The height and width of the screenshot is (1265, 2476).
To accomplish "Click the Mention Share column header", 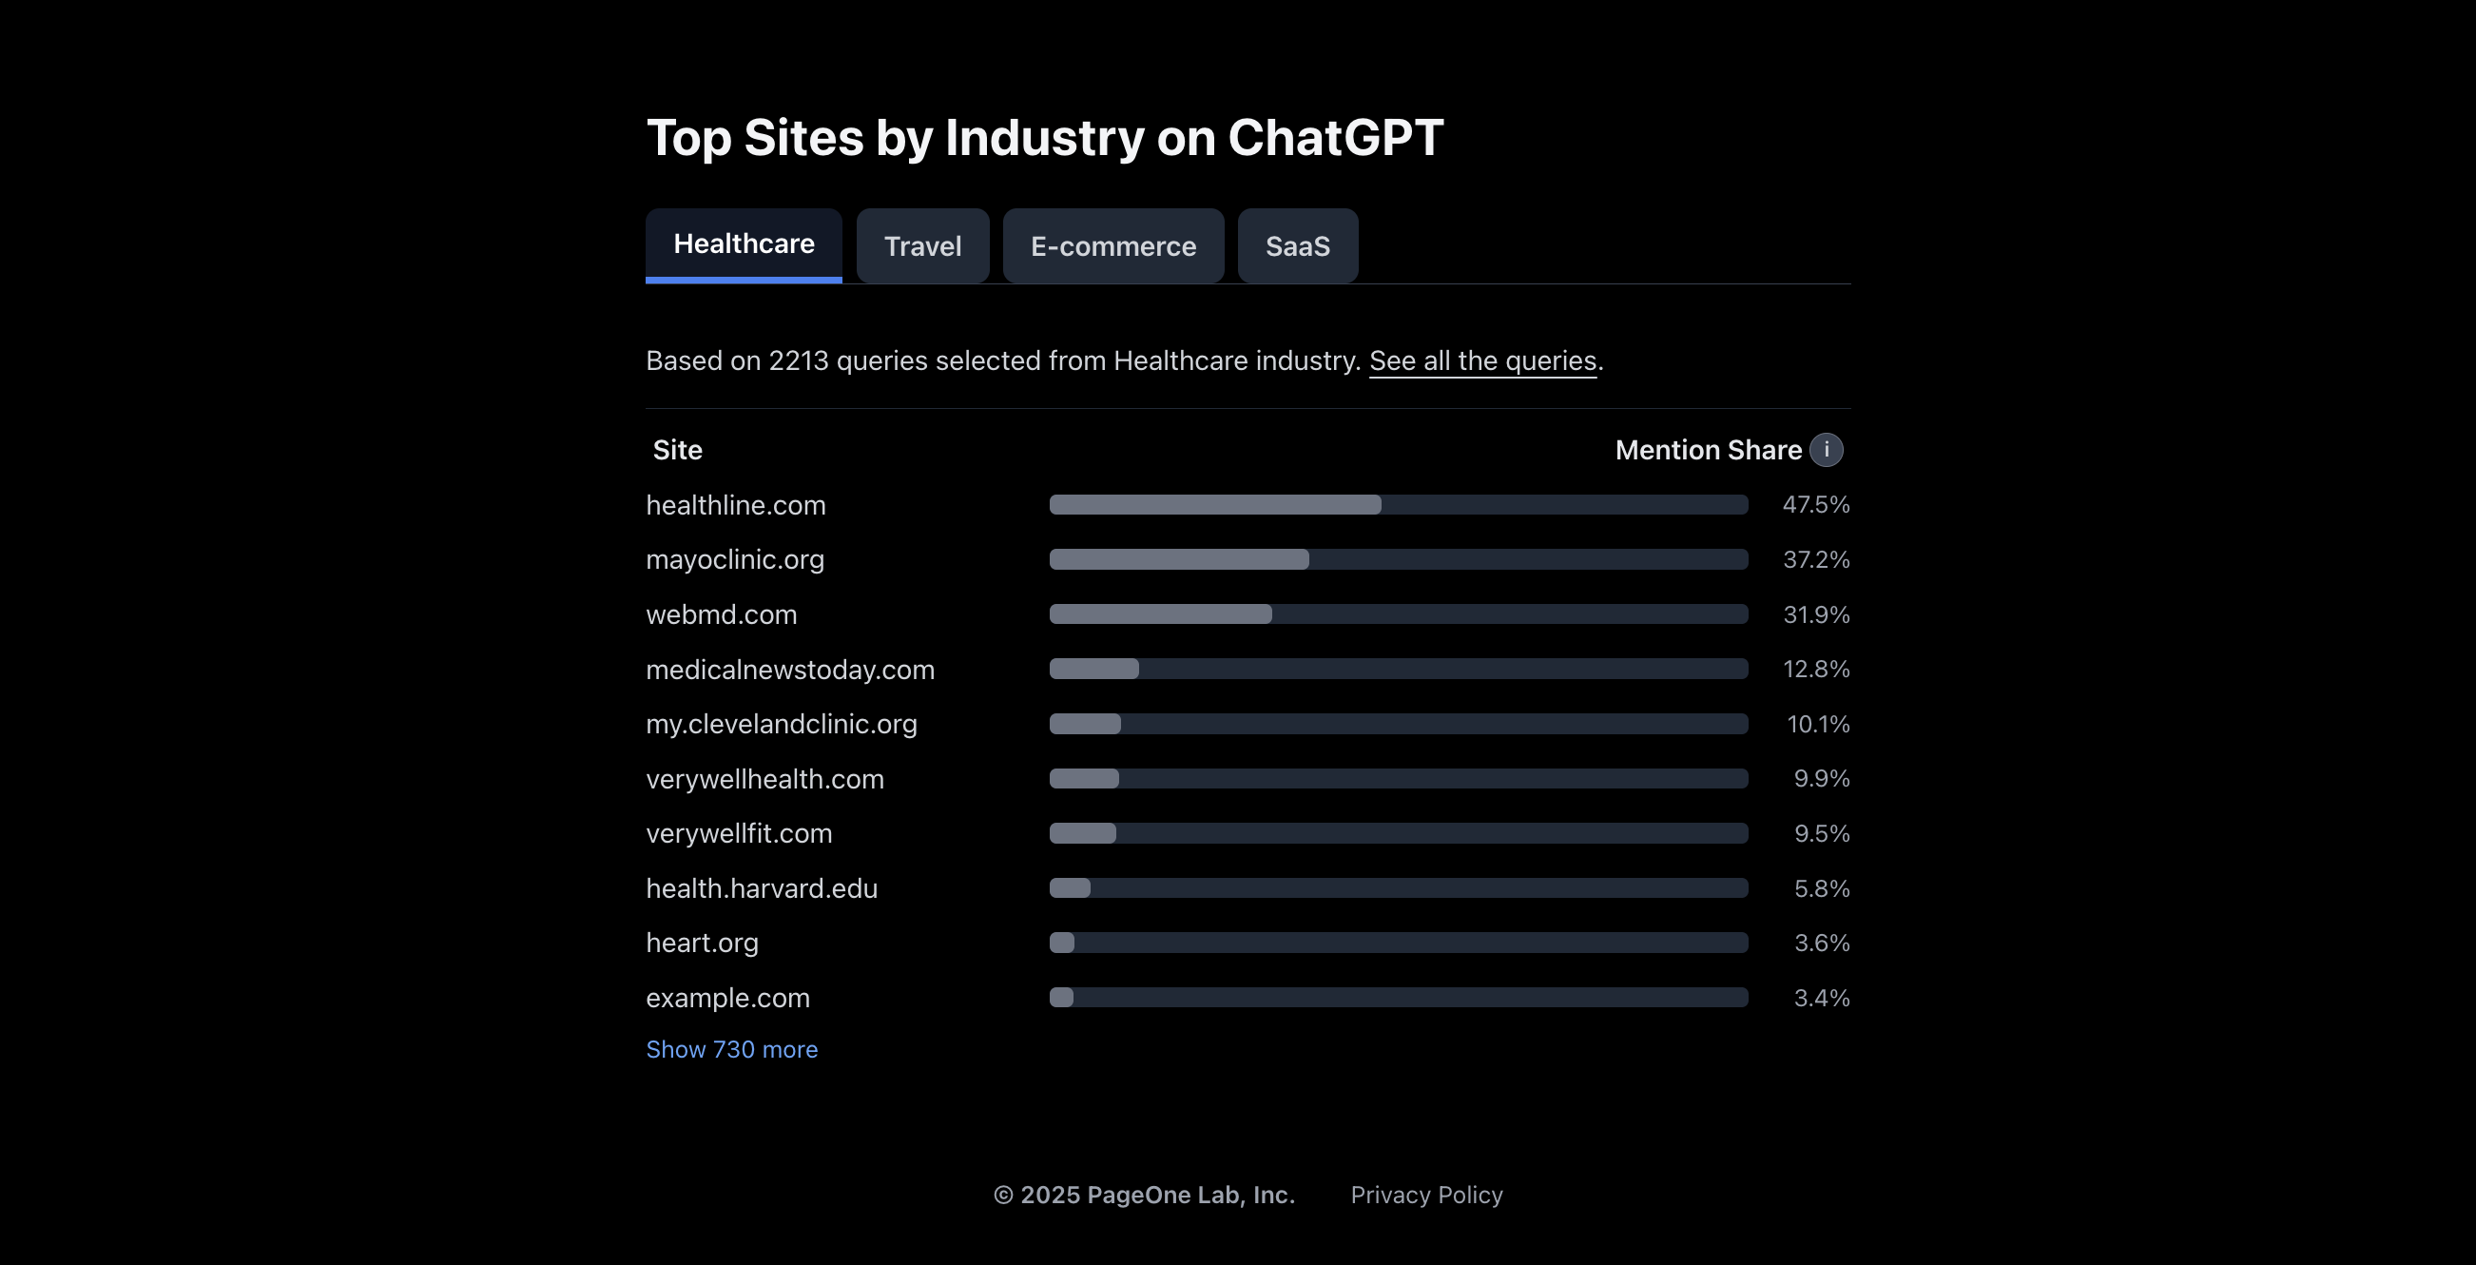I will [1707, 450].
